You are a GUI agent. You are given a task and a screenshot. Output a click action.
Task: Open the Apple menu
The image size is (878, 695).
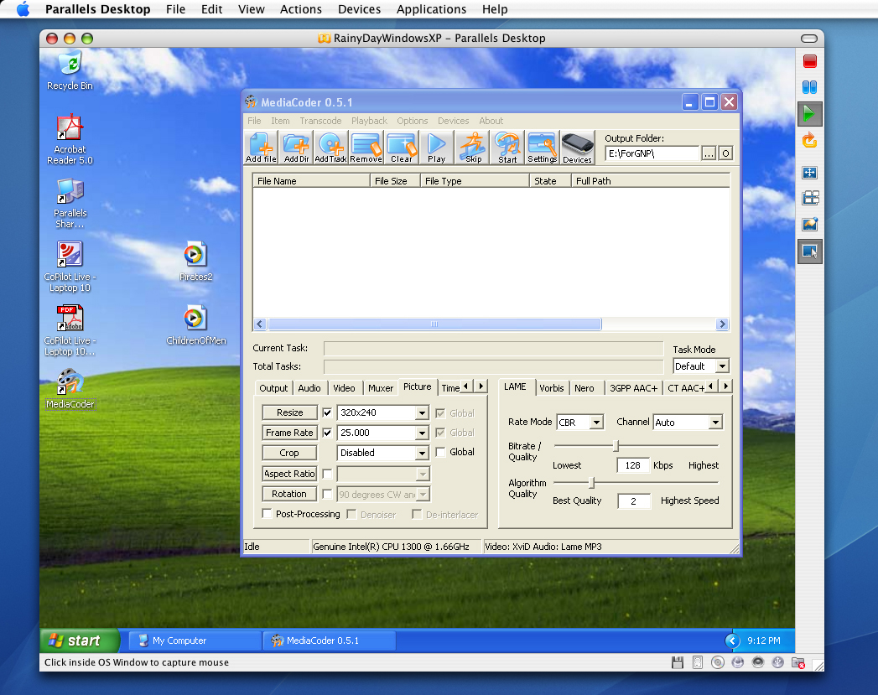point(23,9)
